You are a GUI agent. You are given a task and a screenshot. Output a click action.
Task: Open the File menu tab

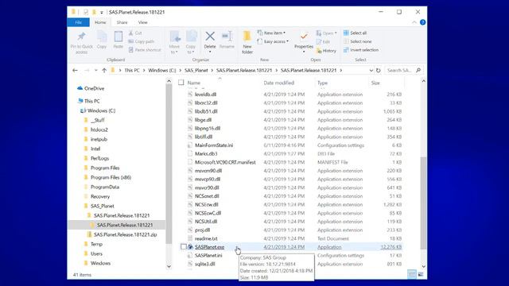pyautogui.click(x=78, y=22)
